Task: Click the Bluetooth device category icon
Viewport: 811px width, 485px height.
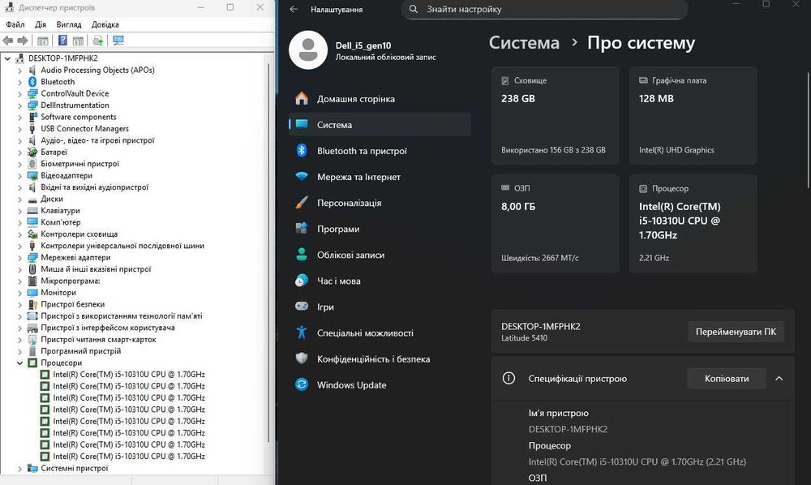Action: pyautogui.click(x=32, y=82)
